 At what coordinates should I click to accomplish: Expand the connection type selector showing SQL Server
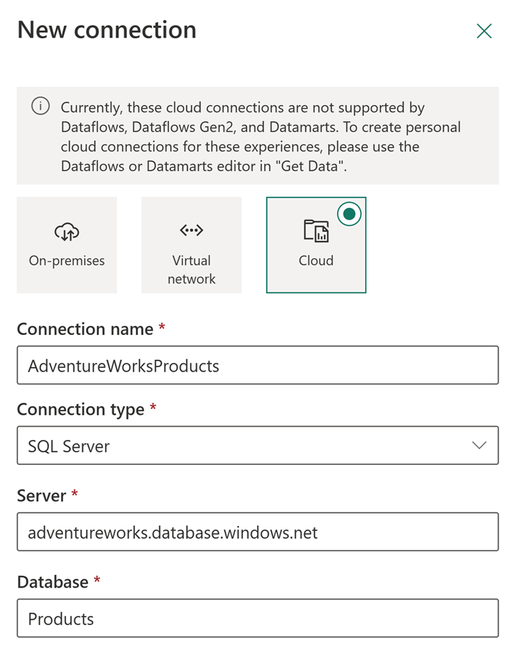coord(257,445)
